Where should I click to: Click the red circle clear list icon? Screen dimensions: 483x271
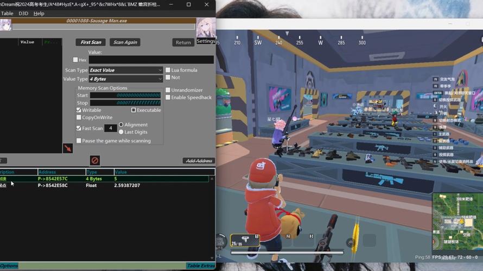[95, 160]
